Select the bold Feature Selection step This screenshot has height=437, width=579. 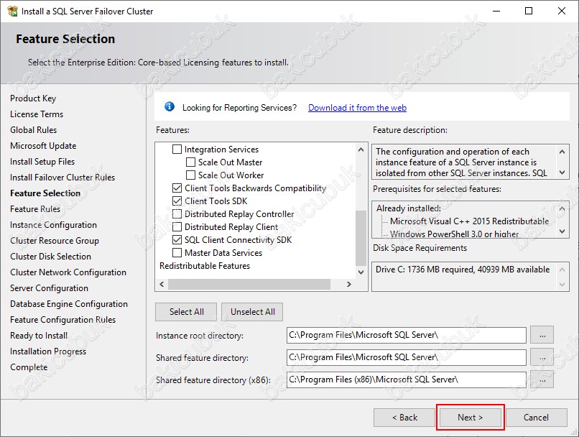45,193
